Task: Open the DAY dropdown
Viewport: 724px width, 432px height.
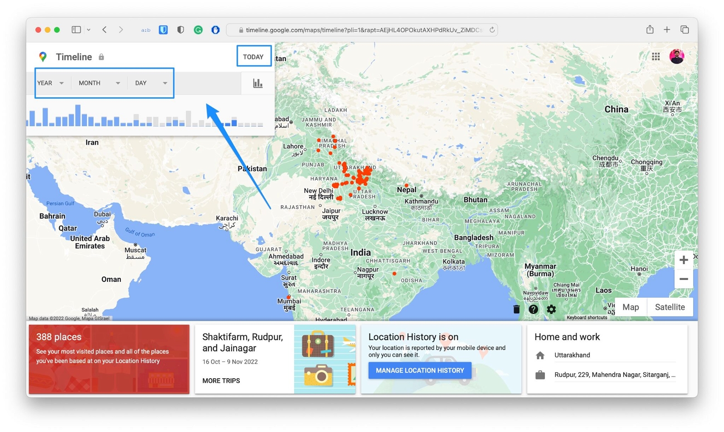Action: tap(151, 83)
